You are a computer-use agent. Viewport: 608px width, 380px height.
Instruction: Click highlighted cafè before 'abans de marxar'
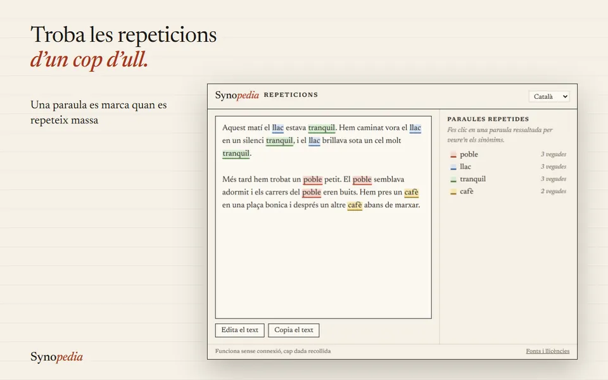tap(355, 205)
